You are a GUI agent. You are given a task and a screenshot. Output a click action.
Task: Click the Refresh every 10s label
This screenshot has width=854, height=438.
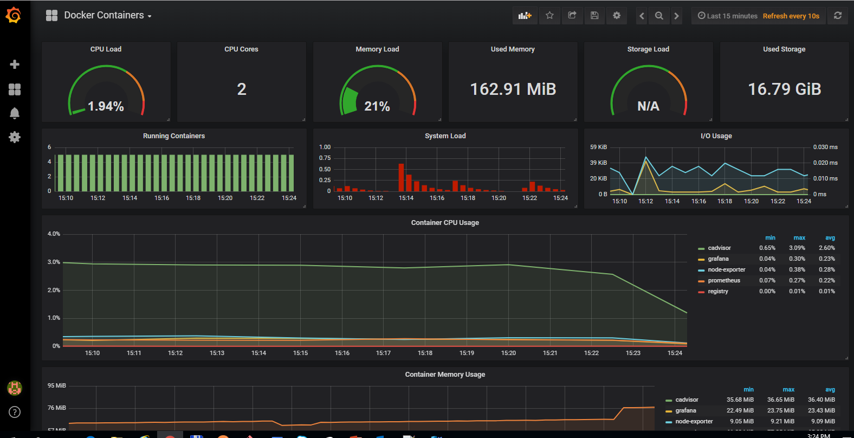tap(791, 16)
